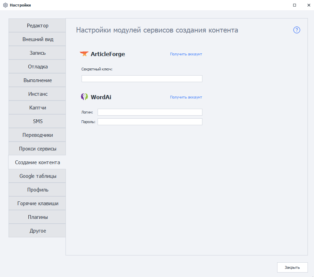Open the Редактор settings tab

(x=38, y=26)
